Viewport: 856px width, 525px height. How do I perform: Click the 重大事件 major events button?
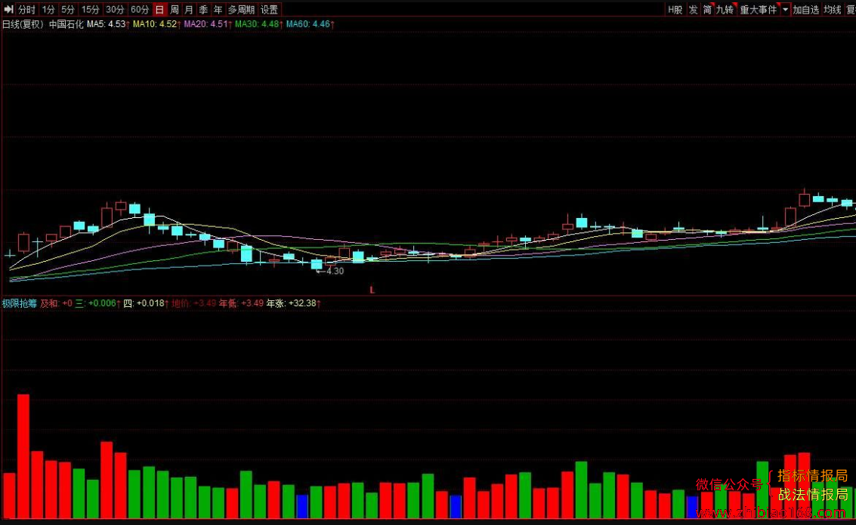[x=759, y=9]
